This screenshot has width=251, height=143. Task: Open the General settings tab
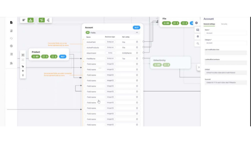(209, 24)
